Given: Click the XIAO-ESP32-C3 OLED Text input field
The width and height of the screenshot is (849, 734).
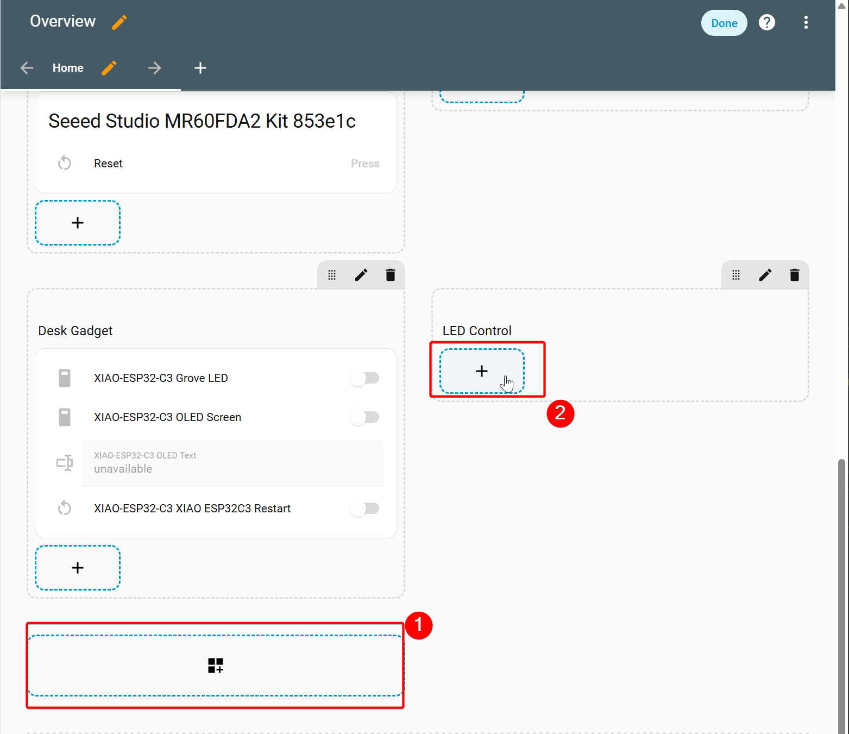Looking at the screenshot, I should [x=232, y=463].
